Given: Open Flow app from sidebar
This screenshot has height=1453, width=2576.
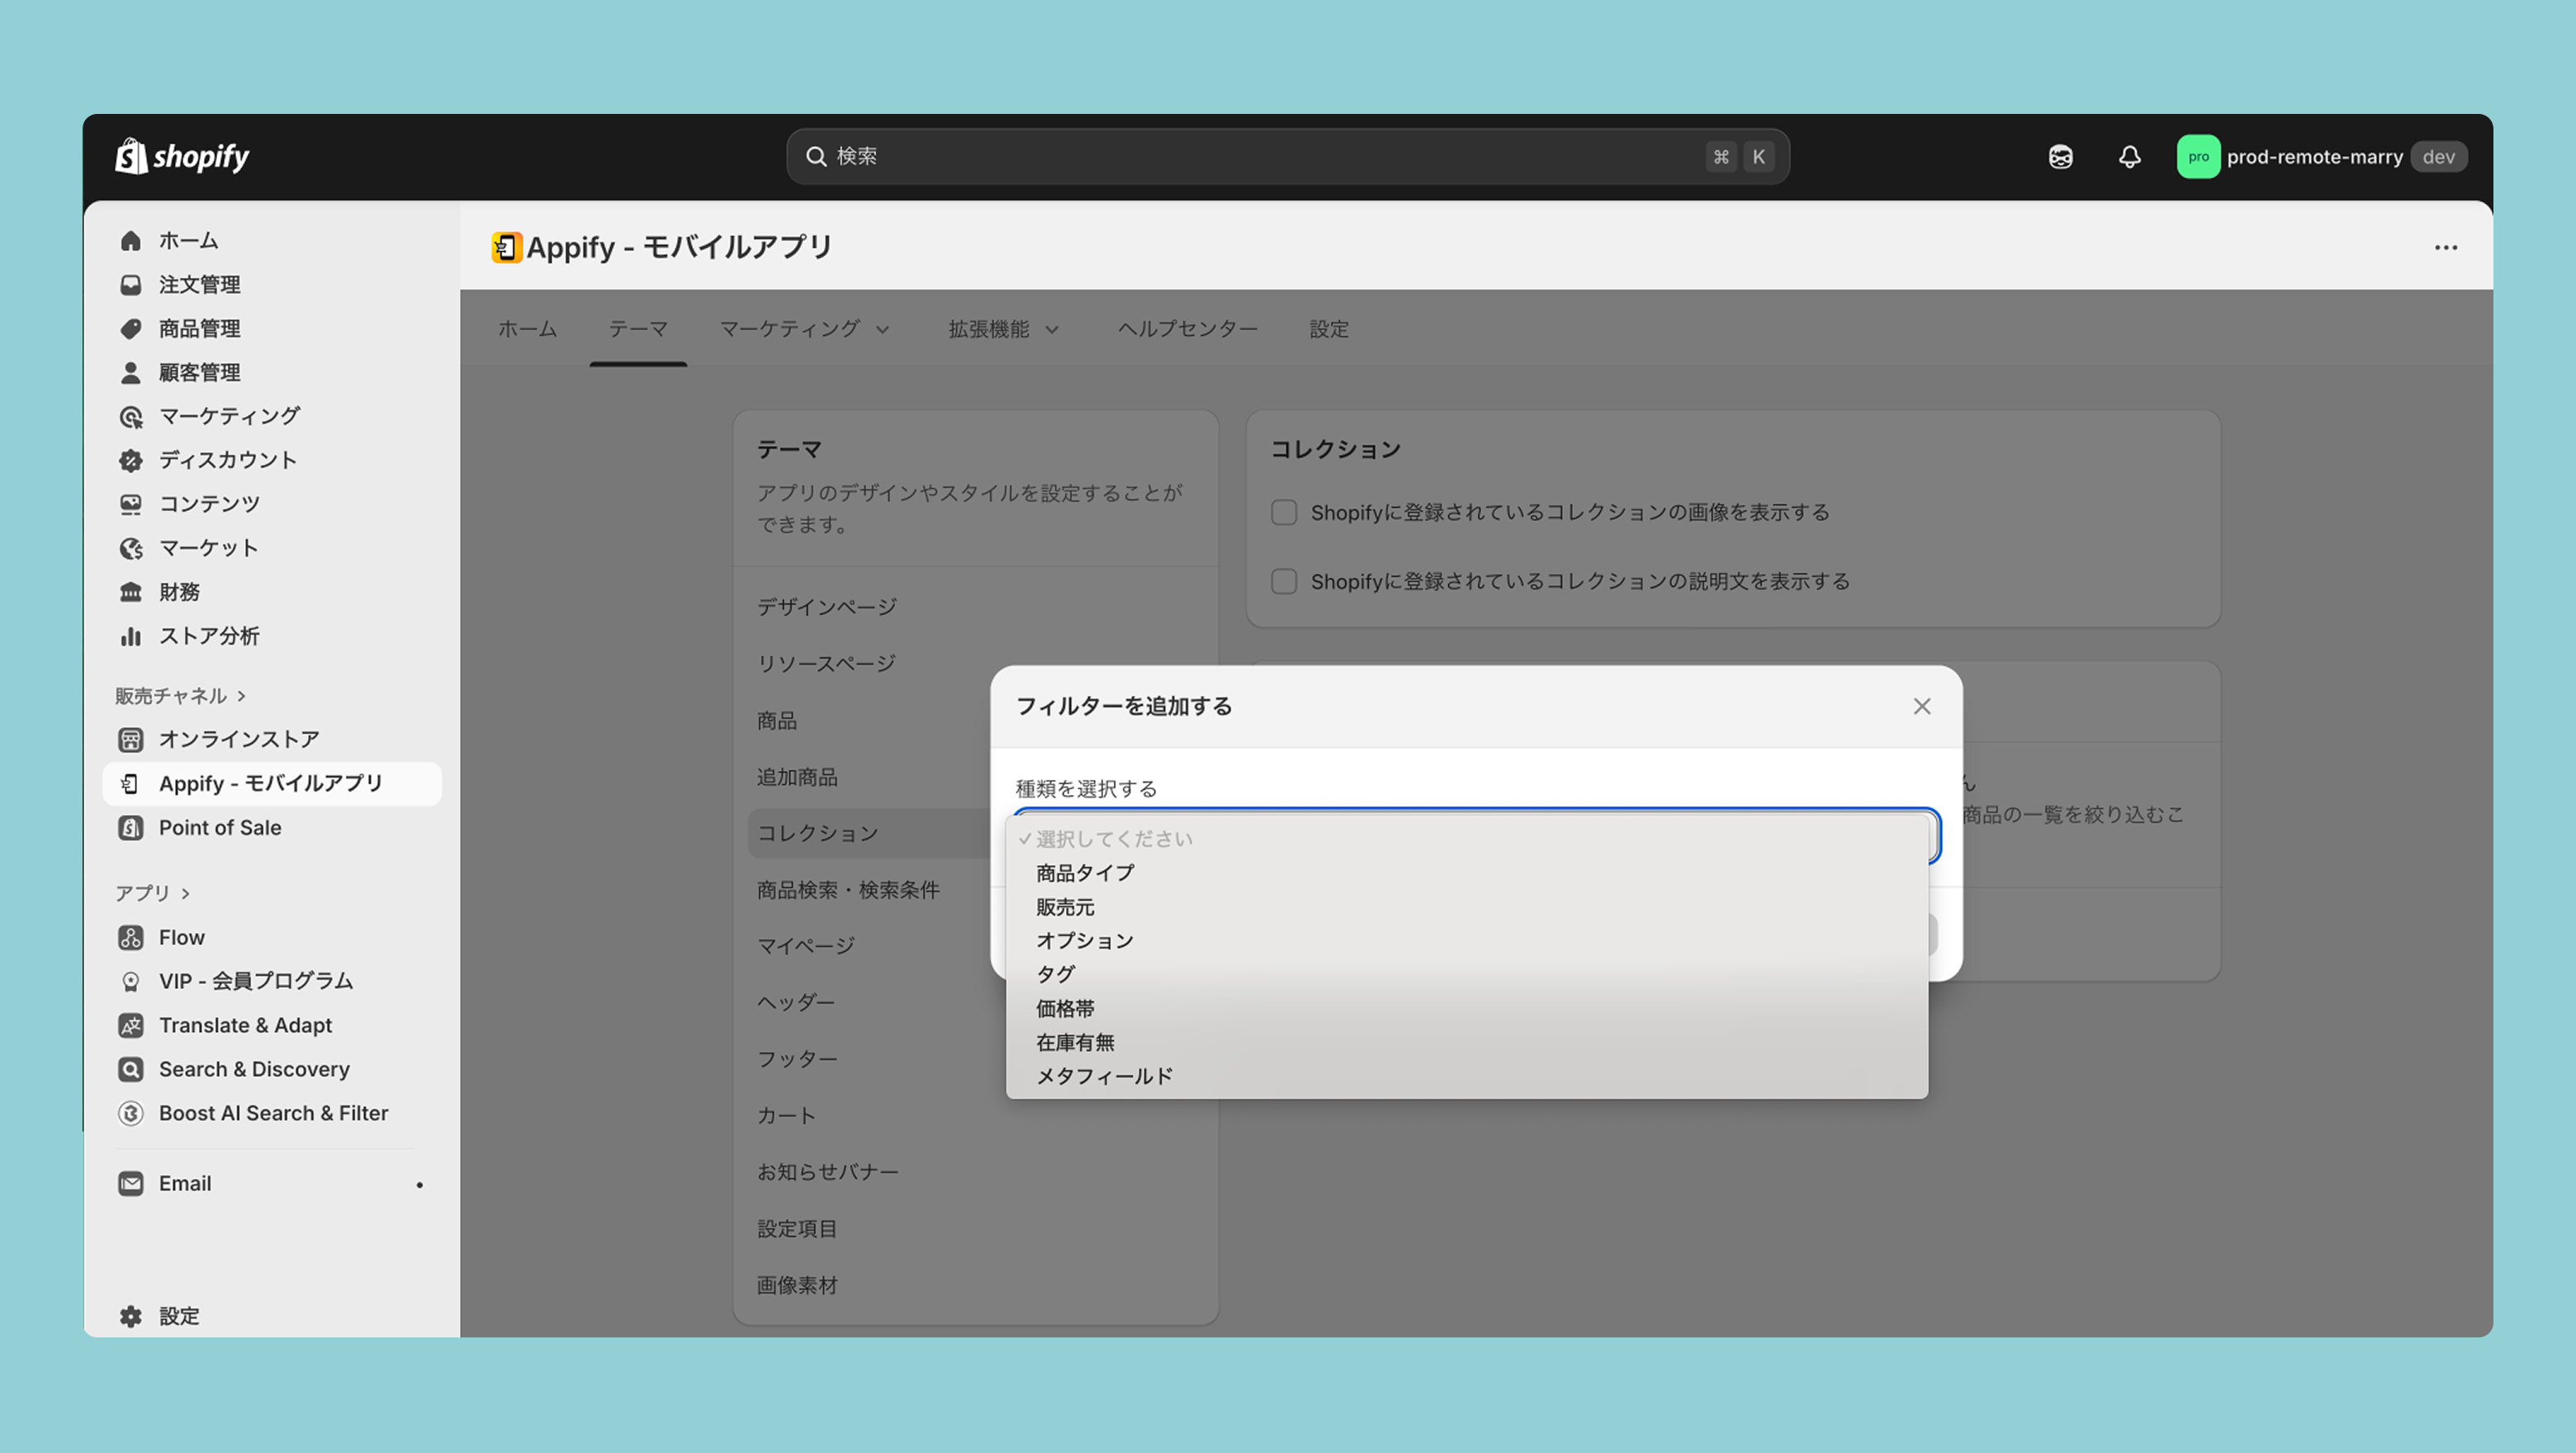Looking at the screenshot, I should pyautogui.click(x=181, y=937).
